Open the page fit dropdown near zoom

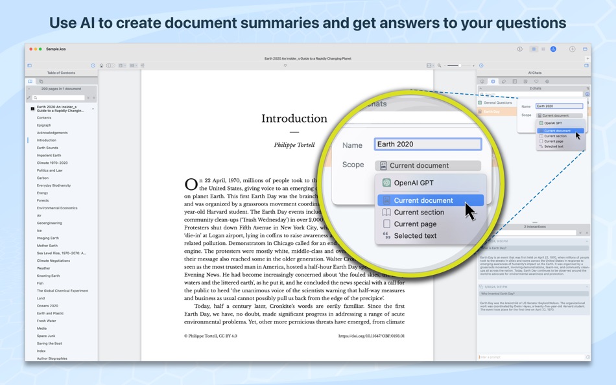[x=431, y=65]
